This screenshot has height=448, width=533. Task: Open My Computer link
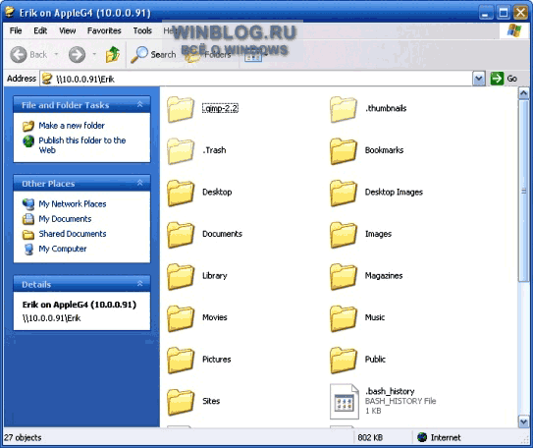click(63, 249)
